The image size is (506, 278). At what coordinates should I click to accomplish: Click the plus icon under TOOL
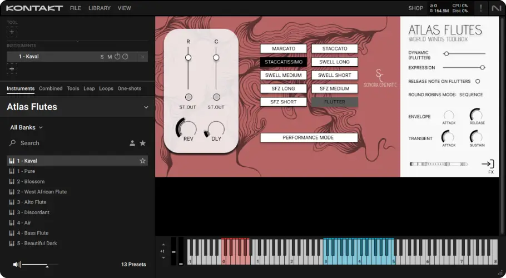12,32
